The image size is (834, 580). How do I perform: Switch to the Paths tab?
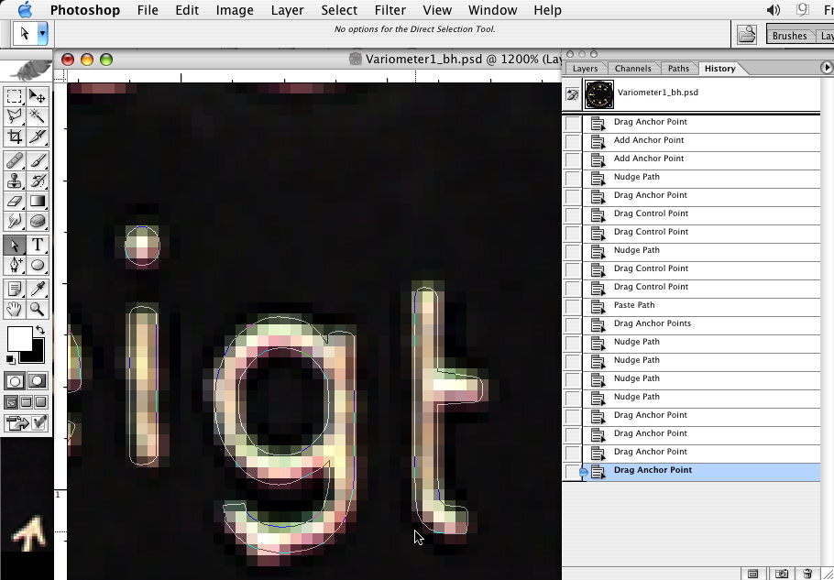click(678, 69)
